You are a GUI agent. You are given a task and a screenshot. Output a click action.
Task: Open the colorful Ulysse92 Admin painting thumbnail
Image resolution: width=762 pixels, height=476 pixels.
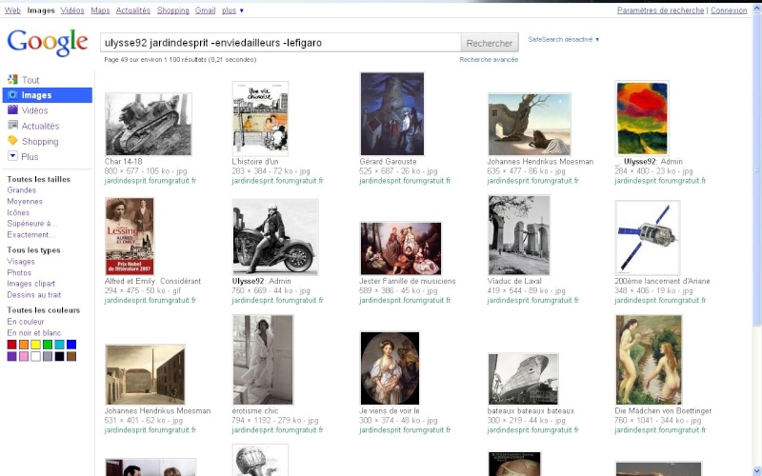642,118
